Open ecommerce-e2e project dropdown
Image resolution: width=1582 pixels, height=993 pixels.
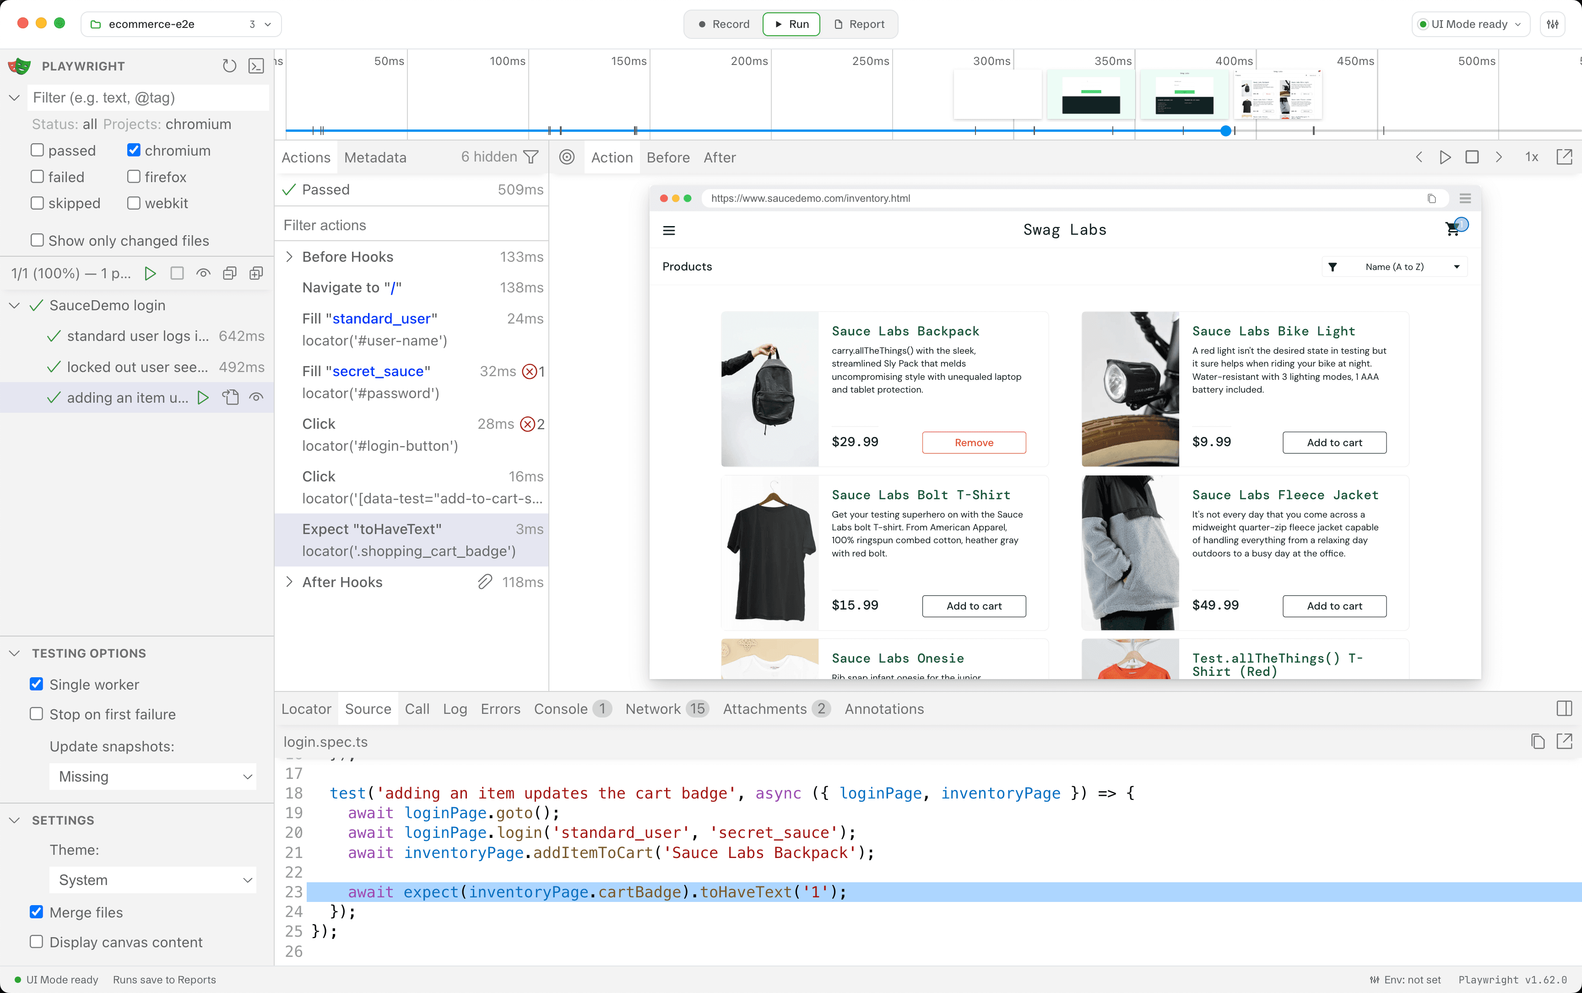click(181, 24)
